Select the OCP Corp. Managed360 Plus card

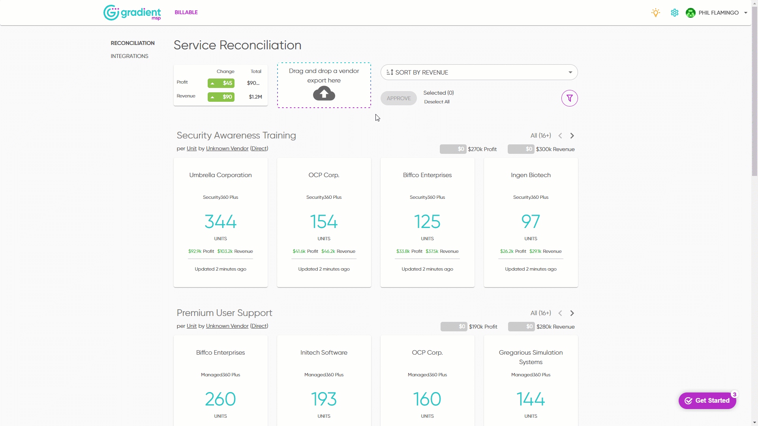[x=428, y=381]
